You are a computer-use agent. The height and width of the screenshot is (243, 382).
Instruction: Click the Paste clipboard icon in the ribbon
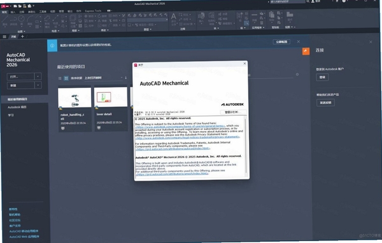pyautogui.click(x=272, y=15)
